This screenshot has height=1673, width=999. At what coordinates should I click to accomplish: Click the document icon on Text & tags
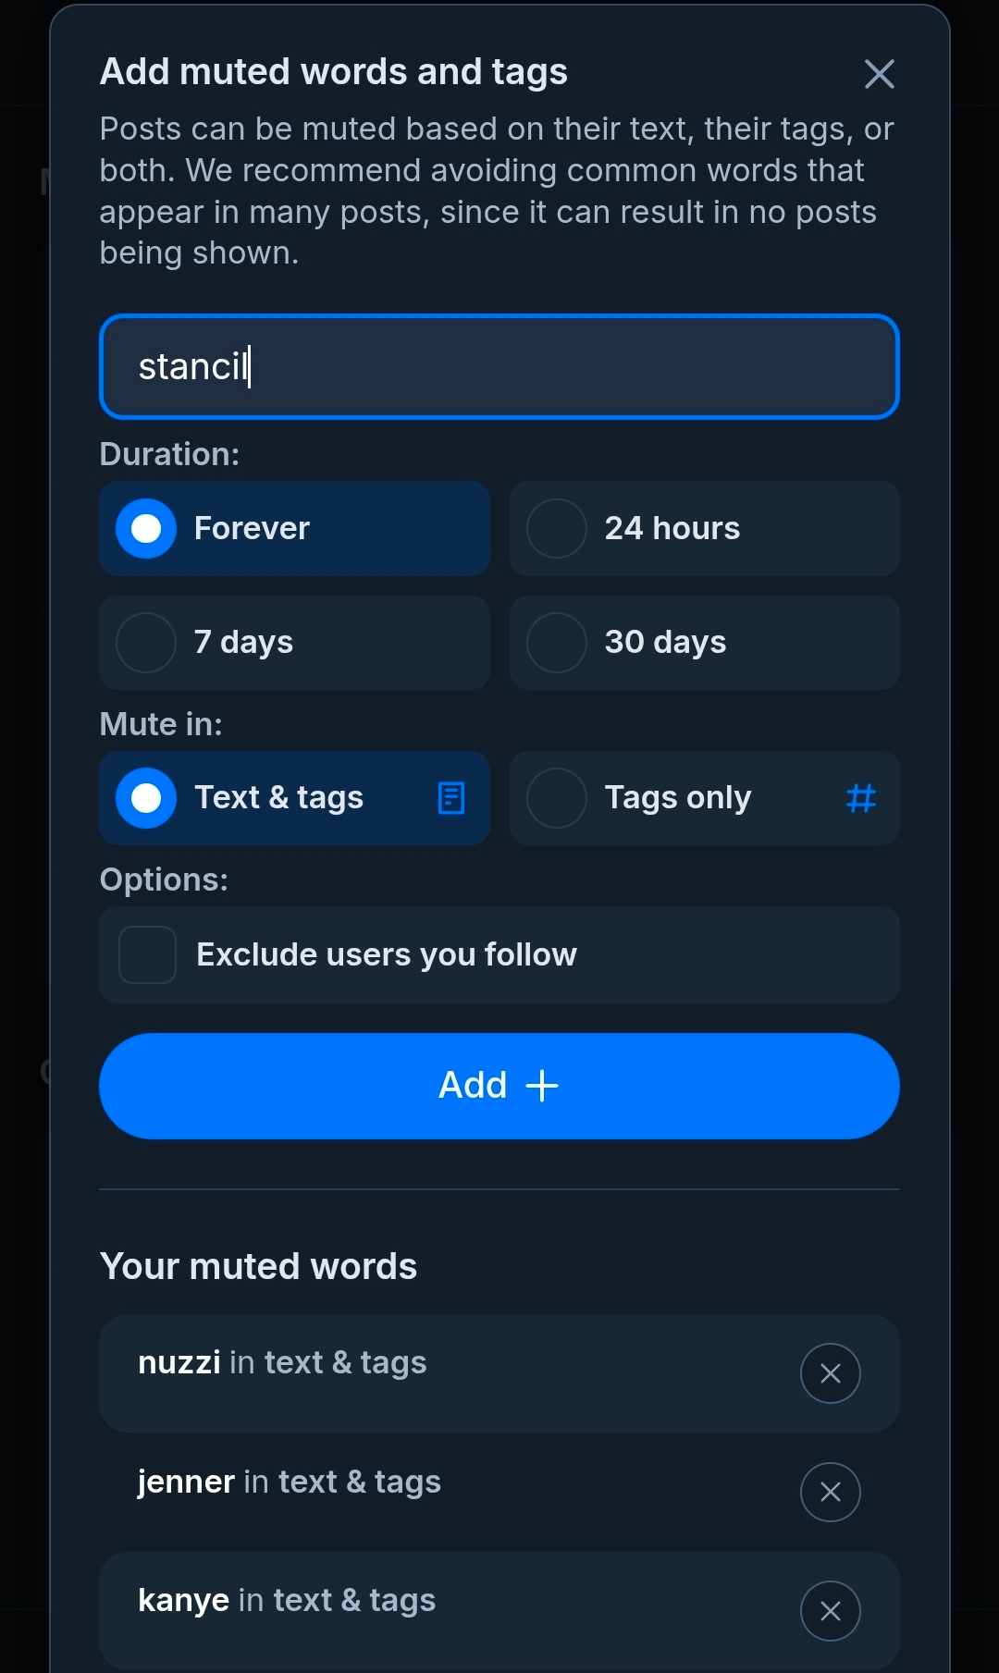[451, 798]
